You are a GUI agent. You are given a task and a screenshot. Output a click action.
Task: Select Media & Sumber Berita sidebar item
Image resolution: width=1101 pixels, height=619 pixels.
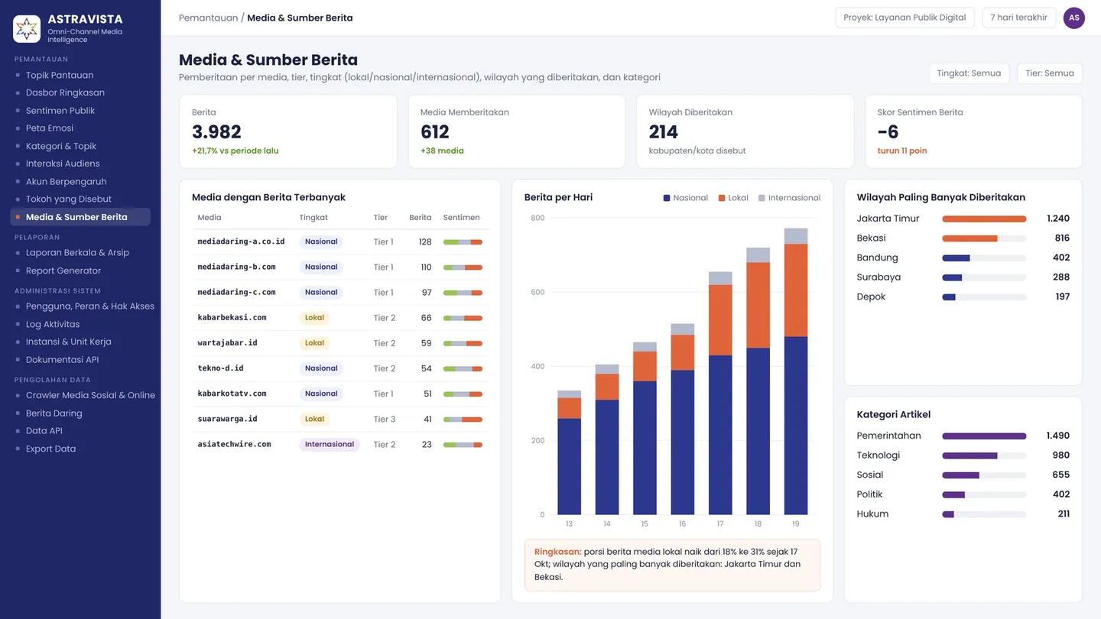click(80, 217)
